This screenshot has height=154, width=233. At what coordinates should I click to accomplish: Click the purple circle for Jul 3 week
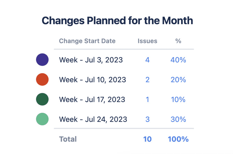[x=42, y=60]
